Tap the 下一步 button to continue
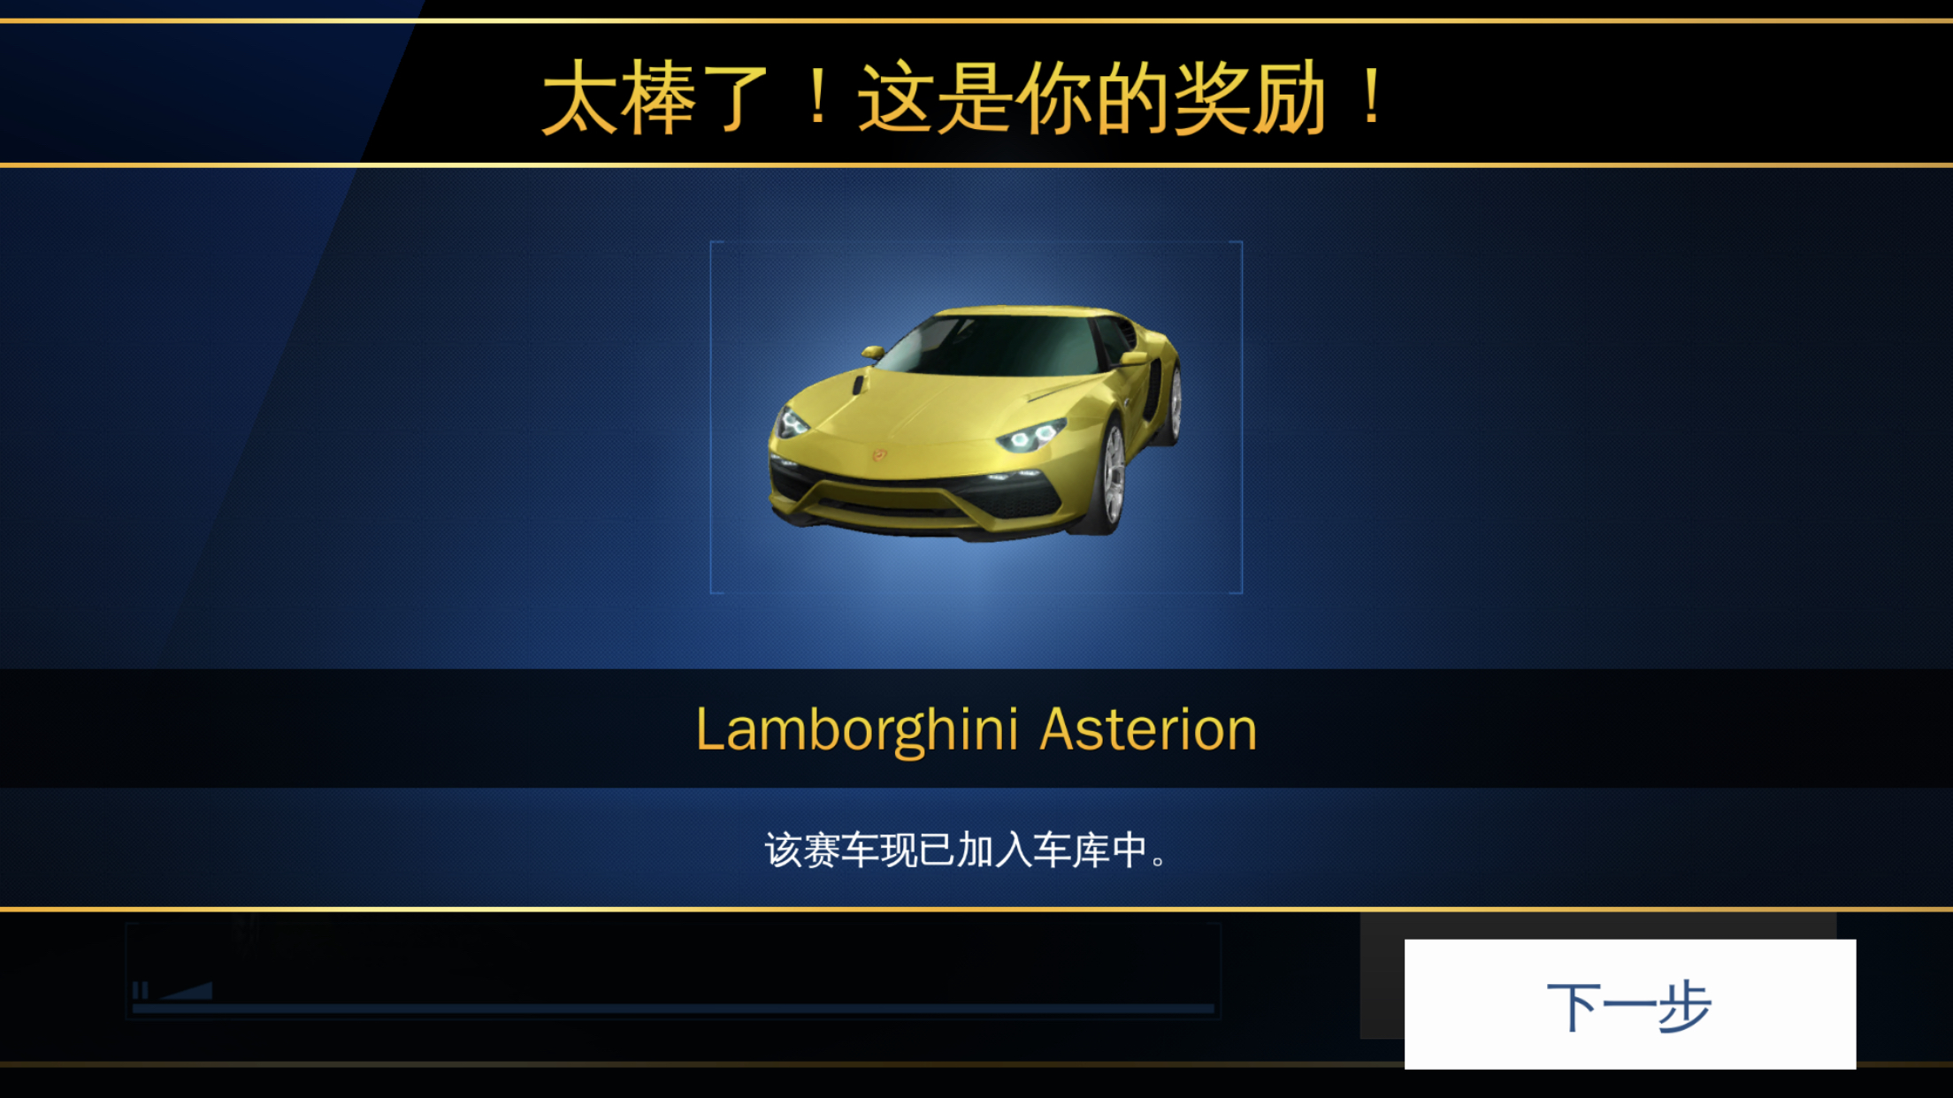1953x1098 pixels. tap(1629, 1004)
